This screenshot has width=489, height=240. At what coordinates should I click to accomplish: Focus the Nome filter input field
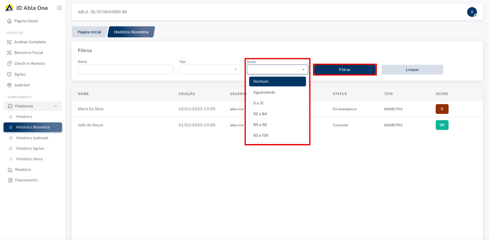click(x=125, y=70)
